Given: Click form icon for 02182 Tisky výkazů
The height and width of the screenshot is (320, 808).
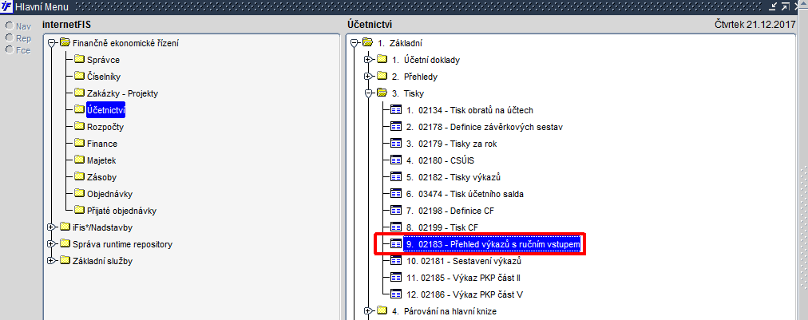Looking at the screenshot, I should [x=396, y=177].
